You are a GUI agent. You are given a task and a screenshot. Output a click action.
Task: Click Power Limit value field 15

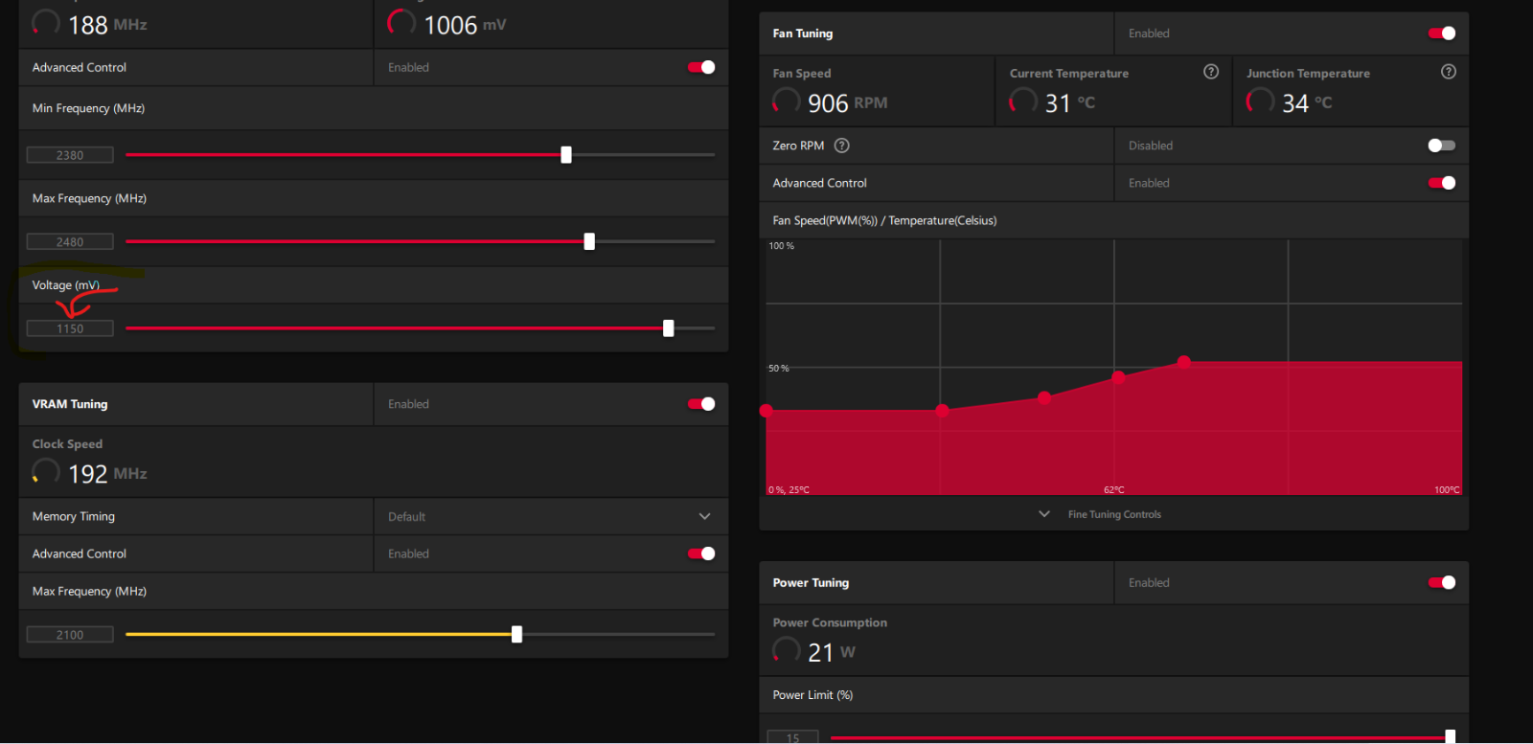tap(793, 737)
